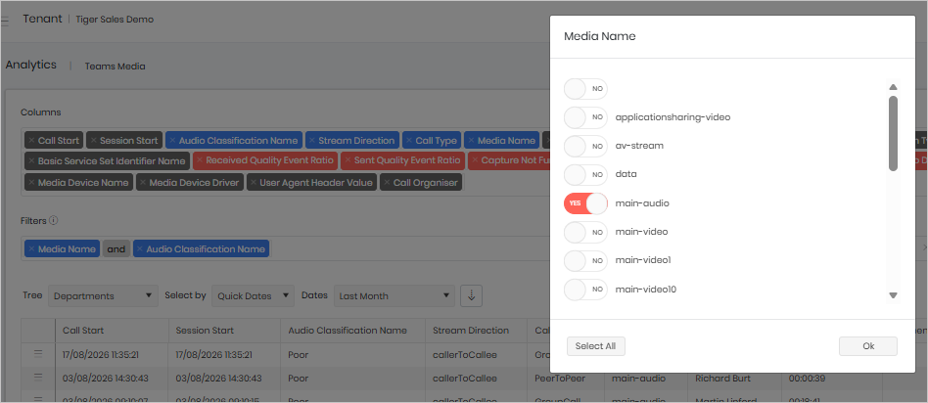Screen dimensions: 928x403
Task: Open the Dates Last Month dropdown
Action: (x=394, y=295)
